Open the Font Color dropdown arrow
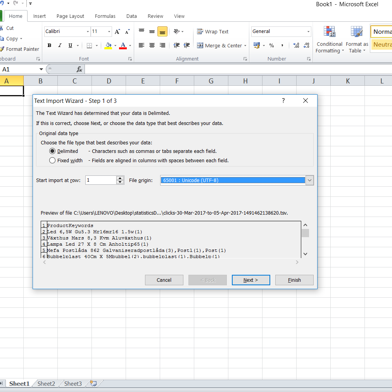Image resolution: width=392 pixels, height=392 pixels. coord(130,45)
